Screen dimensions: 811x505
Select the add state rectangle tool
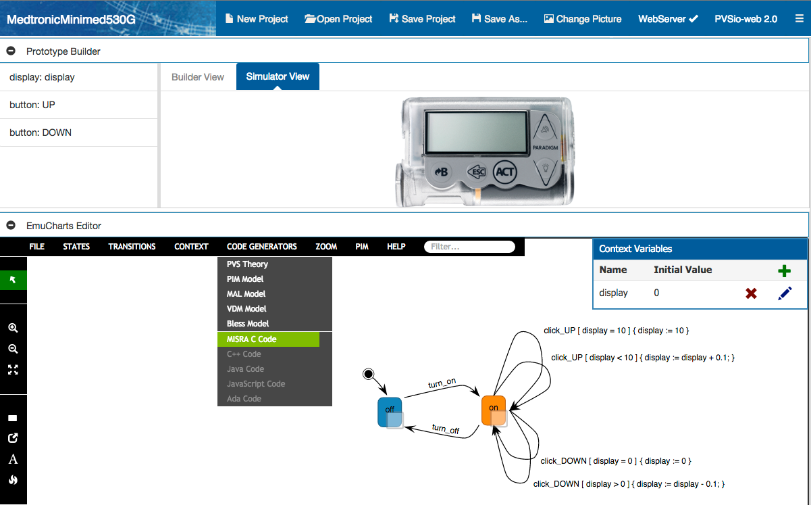pyautogui.click(x=13, y=418)
